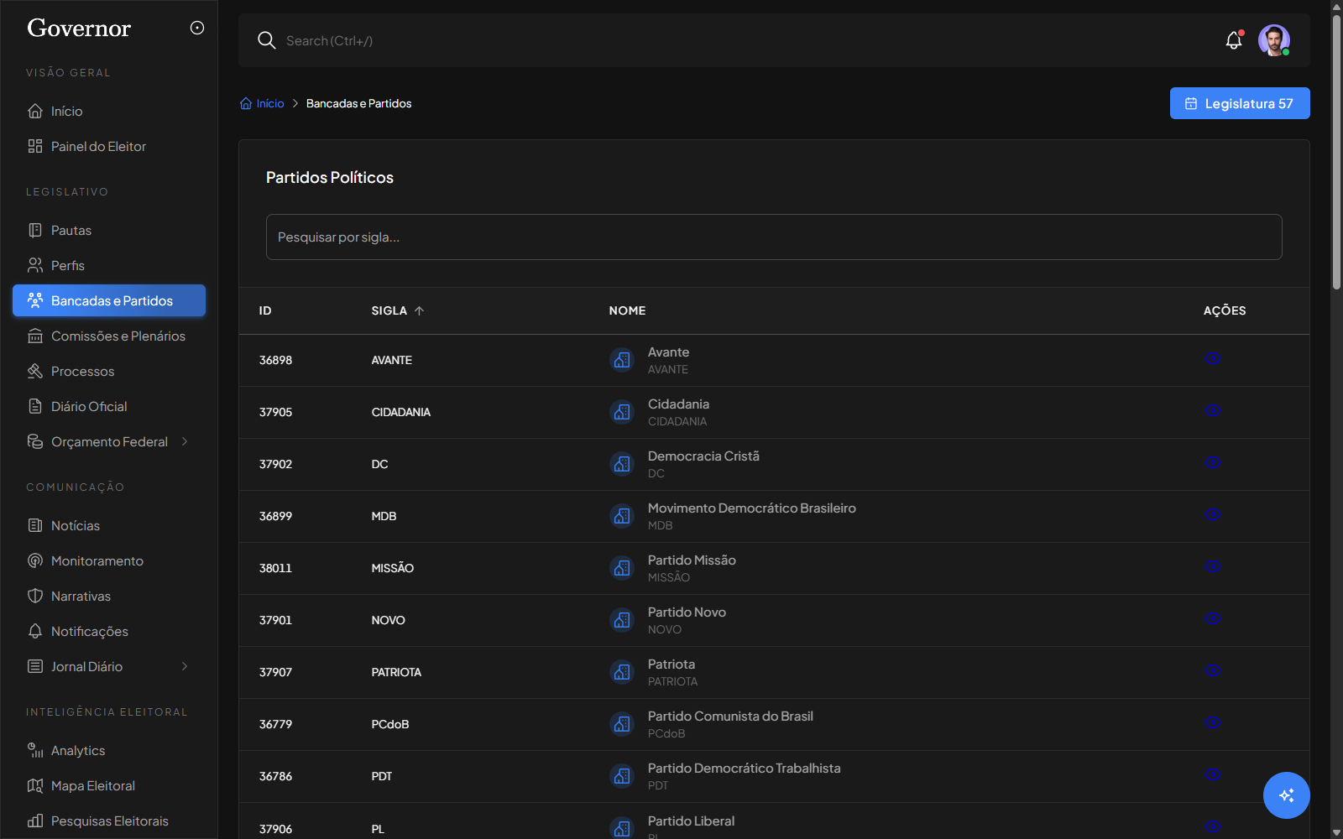Click the party icon beside Cidadania
The height and width of the screenshot is (839, 1343).
[622, 412]
